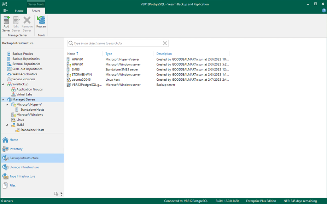Viewport: 327px width, 204px height.
Task: Sort the list by Description column
Action: point(164,54)
